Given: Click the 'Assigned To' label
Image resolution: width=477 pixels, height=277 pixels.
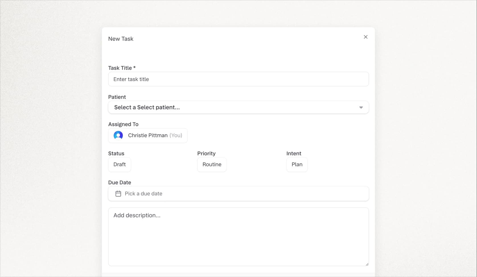Looking at the screenshot, I should coord(123,124).
